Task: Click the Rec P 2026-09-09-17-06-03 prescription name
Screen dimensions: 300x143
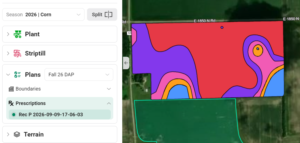Action: tap(51, 114)
